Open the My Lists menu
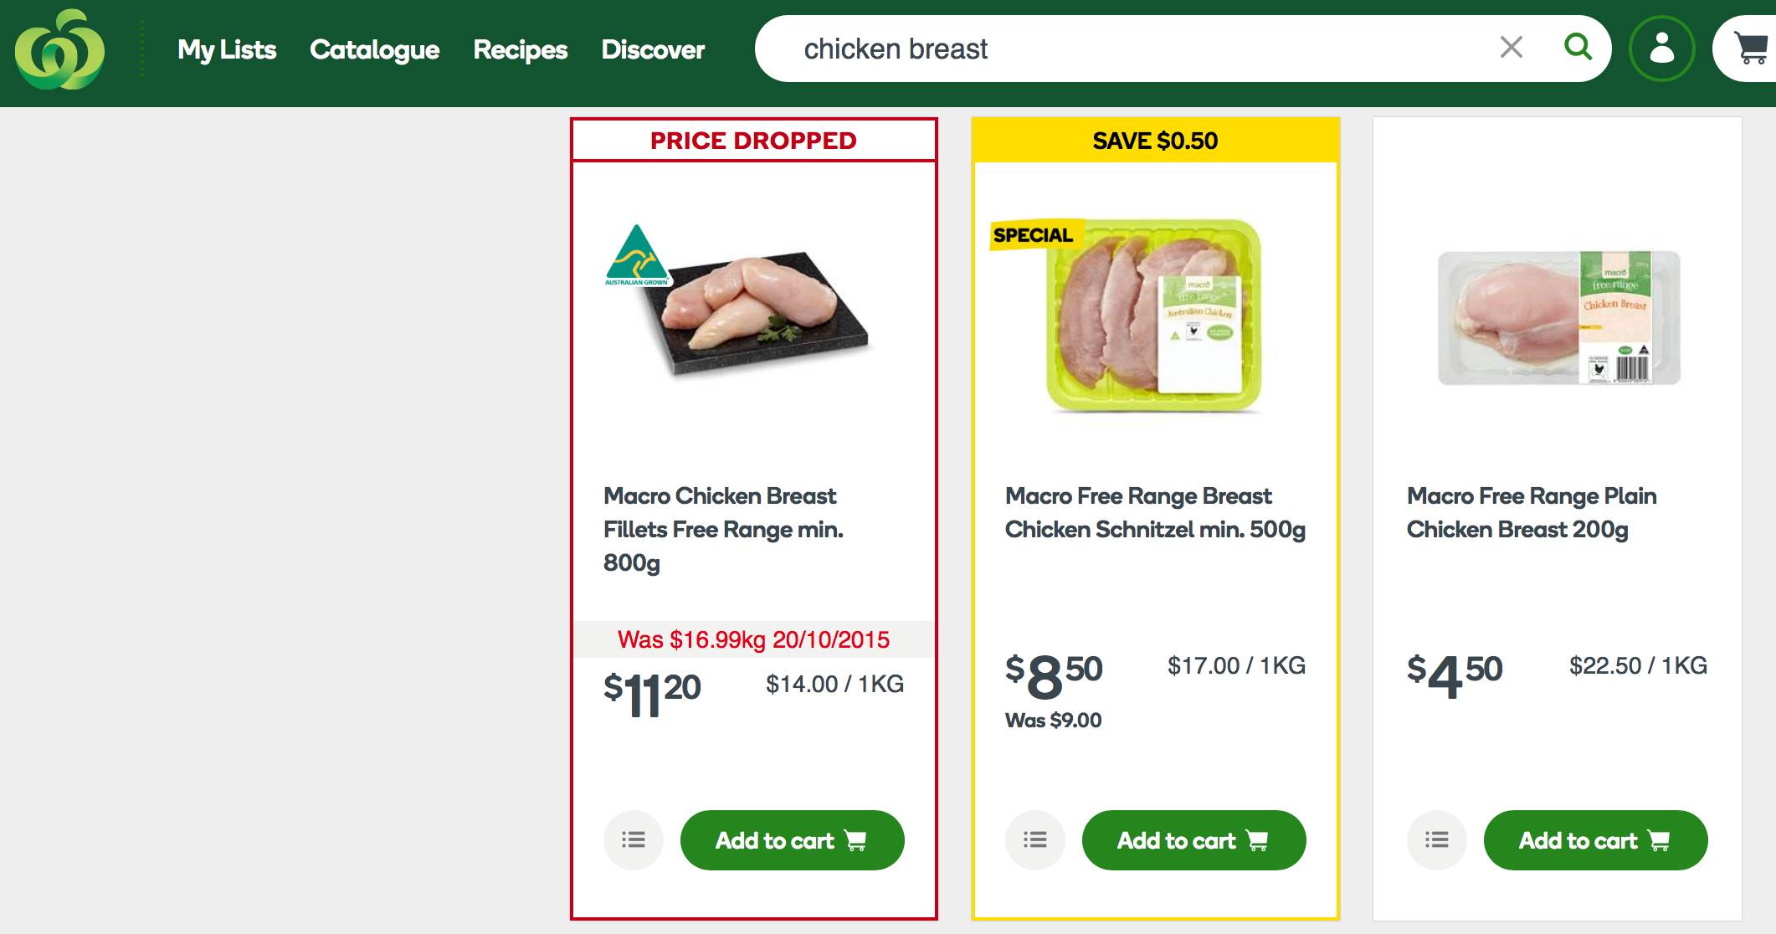This screenshot has height=934, width=1776. point(227,49)
